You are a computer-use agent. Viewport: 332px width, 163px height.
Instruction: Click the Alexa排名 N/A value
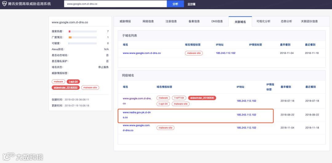click(106, 49)
